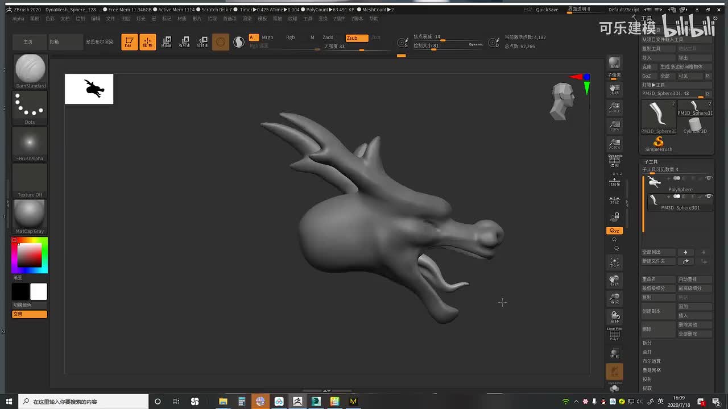Hide the PM3D_Sphere3D1 subtool via eye icon
The width and height of the screenshot is (728, 409).
coord(709,197)
